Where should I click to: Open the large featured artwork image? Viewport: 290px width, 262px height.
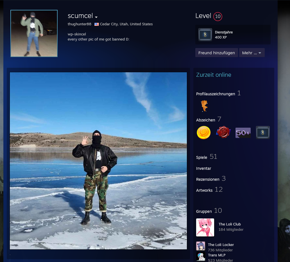coord(98,161)
